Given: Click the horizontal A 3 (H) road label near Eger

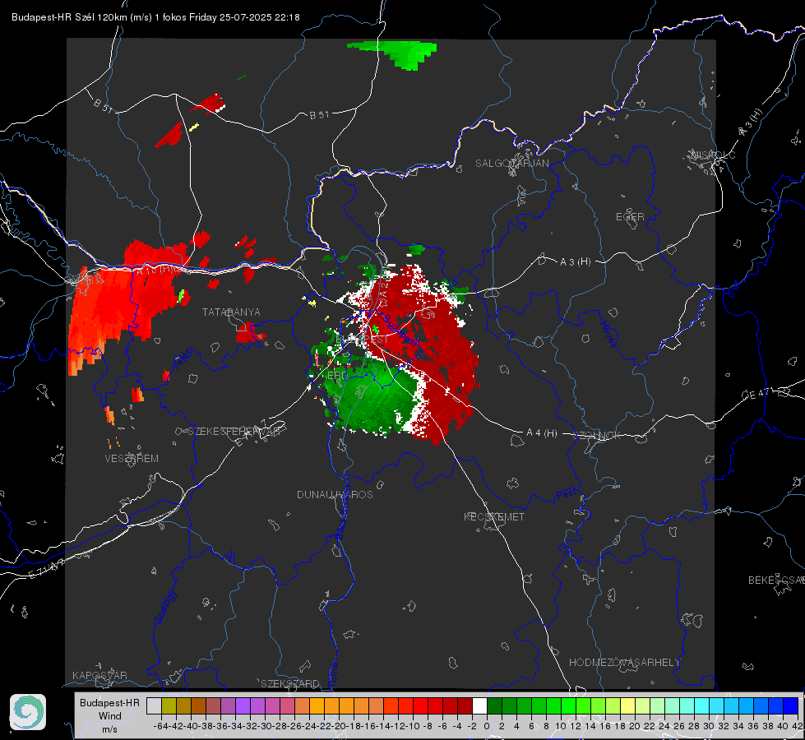Looking at the screenshot, I should click(575, 262).
